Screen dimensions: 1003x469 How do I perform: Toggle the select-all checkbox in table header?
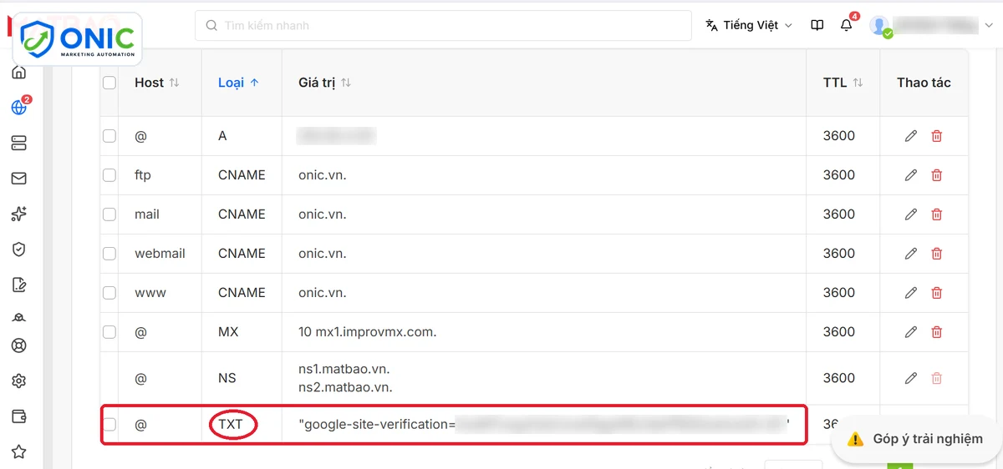pyautogui.click(x=109, y=83)
